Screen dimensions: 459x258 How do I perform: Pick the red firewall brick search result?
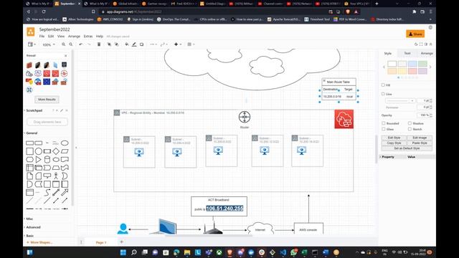pyautogui.click(x=29, y=65)
